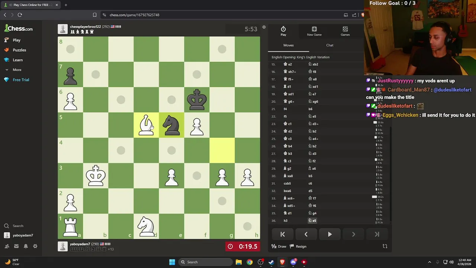The image size is (476, 268).
Task: Select the white king on b3
Action: tap(96, 176)
